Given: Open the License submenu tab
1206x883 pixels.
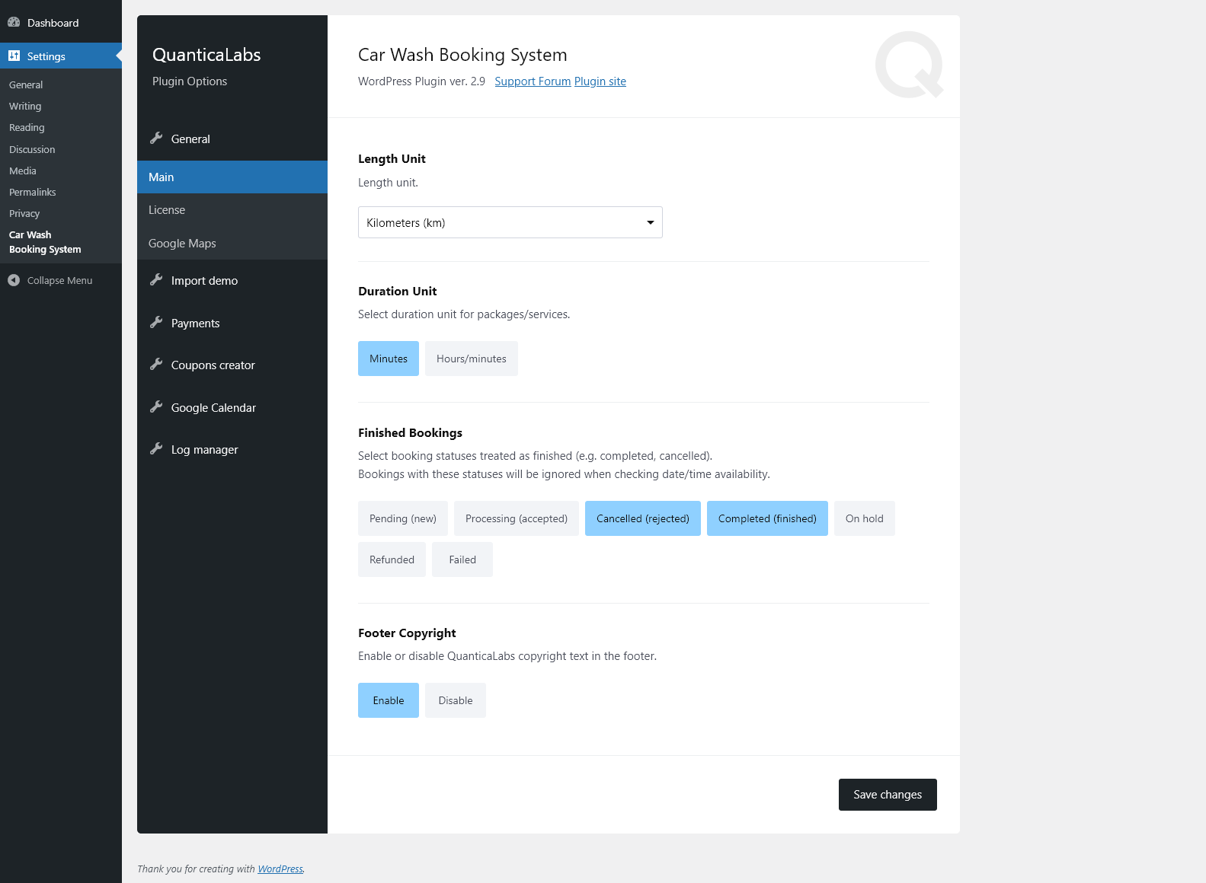Looking at the screenshot, I should pyautogui.click(x=167, y=210).
